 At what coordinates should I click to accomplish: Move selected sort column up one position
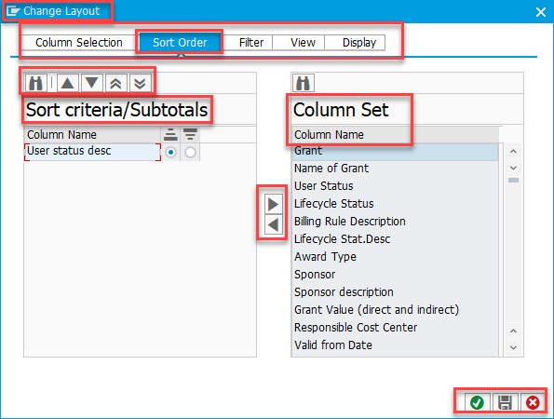[67, 84]
